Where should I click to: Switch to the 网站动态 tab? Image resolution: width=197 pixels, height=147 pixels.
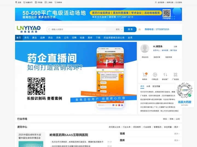click(x=145, y=57)
